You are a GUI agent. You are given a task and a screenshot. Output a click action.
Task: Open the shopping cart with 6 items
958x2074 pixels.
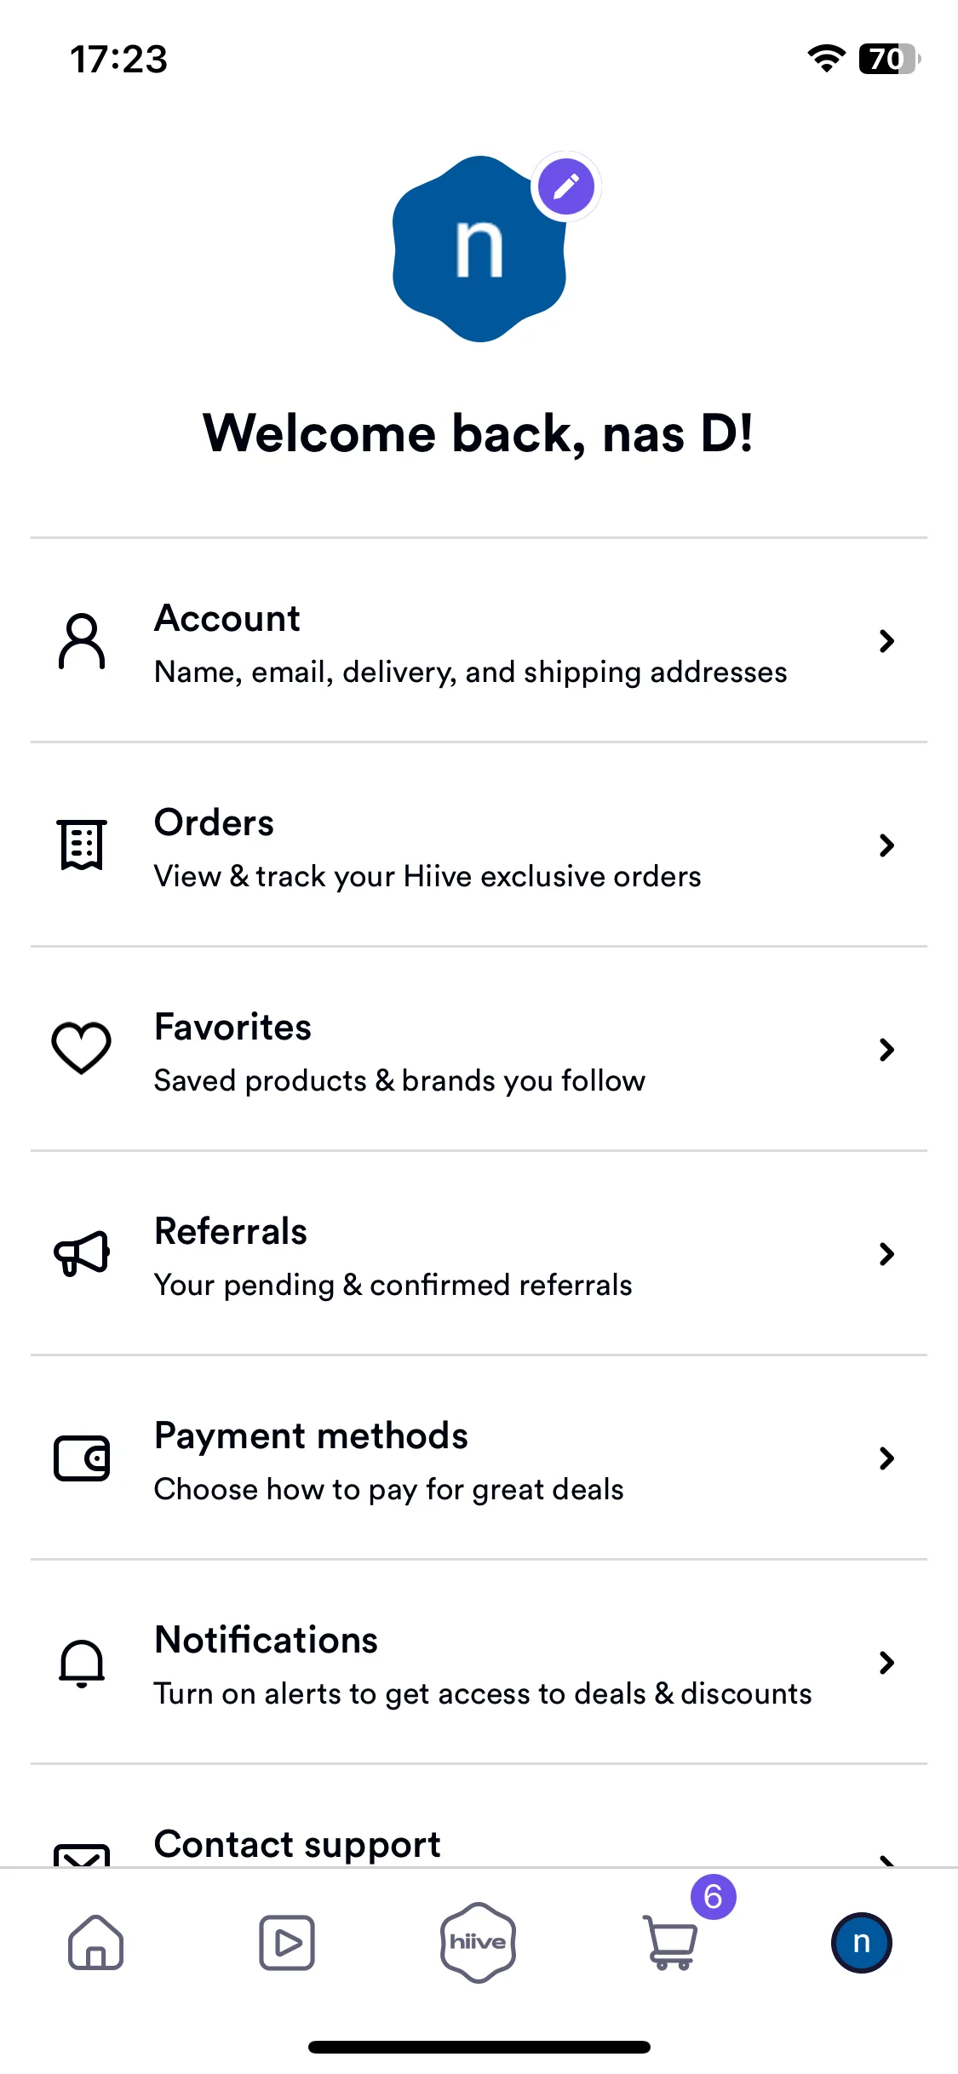coord(671,1942)
